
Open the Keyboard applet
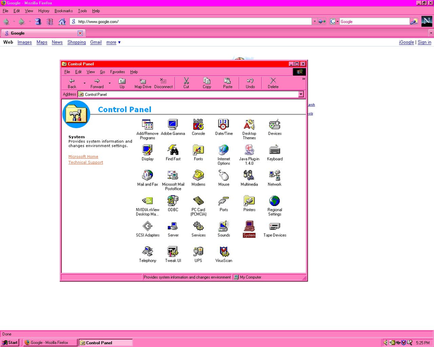[x=275, y=153]
